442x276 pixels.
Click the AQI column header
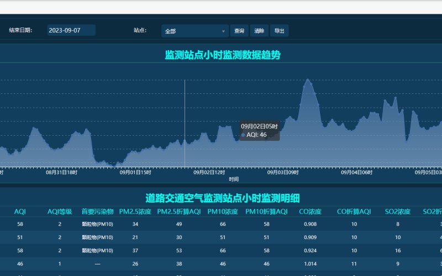tap(20, 212)
